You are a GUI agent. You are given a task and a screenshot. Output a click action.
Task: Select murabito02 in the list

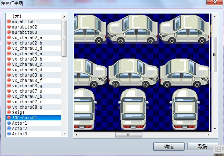34,27
